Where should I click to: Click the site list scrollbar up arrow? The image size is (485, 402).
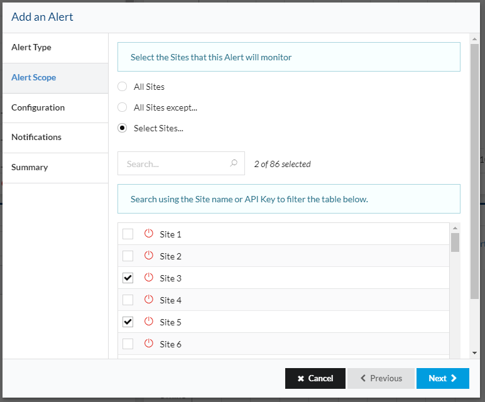coord(455,228)
